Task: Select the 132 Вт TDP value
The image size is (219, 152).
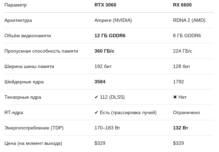Action: pos(180,128)
